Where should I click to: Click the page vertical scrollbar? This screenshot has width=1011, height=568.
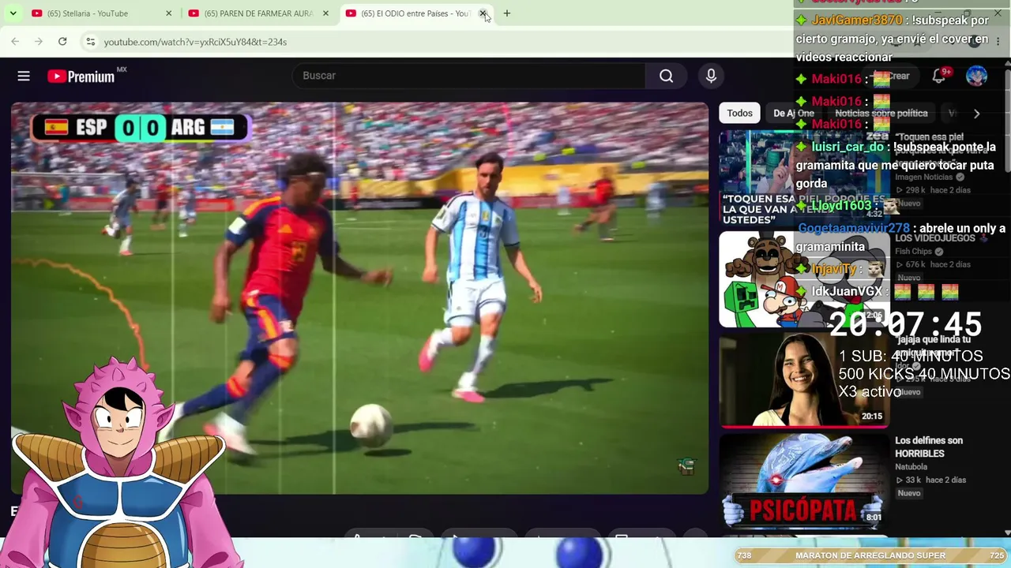1007,122
